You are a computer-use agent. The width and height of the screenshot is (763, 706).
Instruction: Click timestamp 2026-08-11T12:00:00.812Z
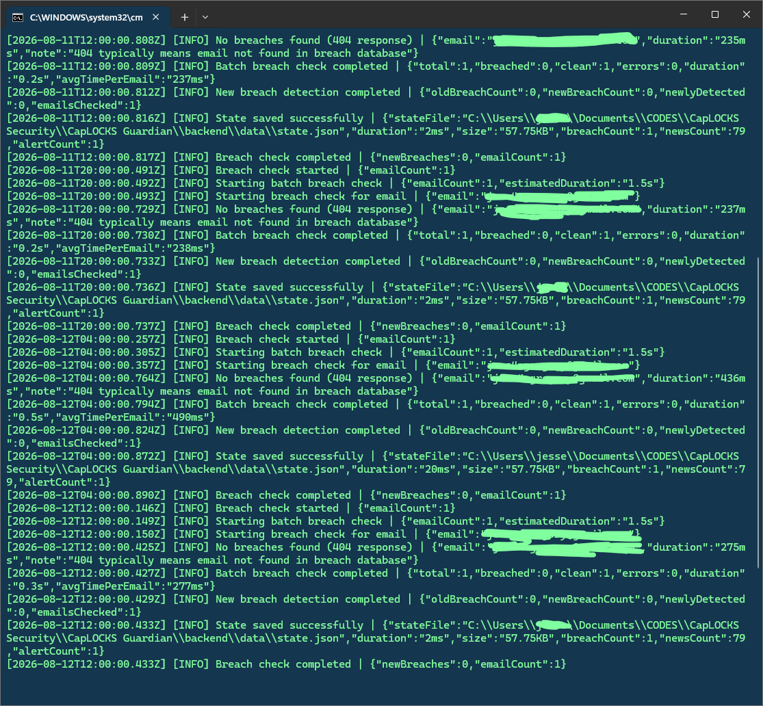(x=86, y=92)
